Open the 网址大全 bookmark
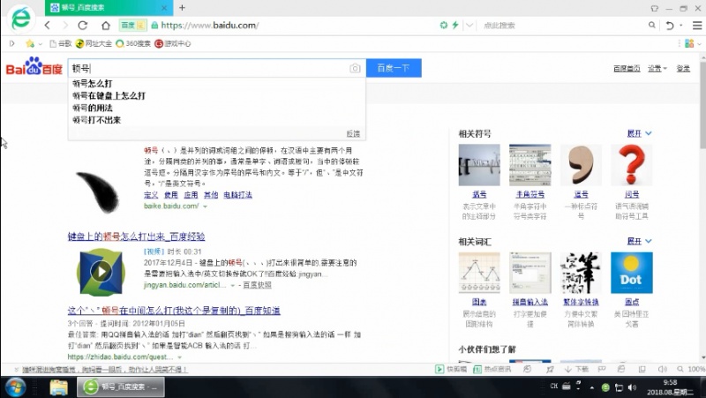Screen dimensions: 706x398 point(94,43)
